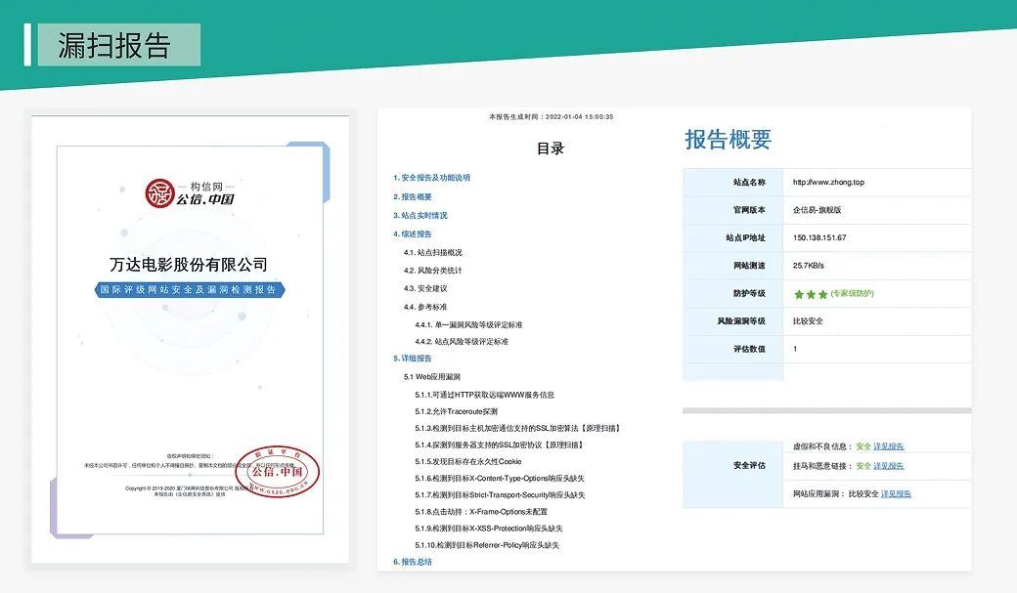Open 详见报告 link for 网站应用漏洞
Screen dimensions: 1017x593
pyautogui.click(x=896, y=494)
